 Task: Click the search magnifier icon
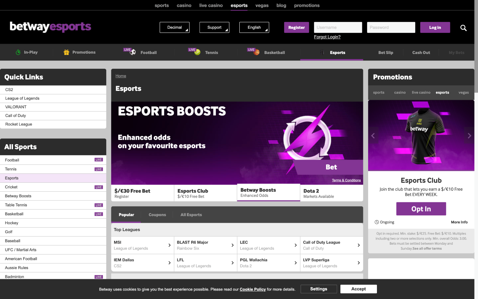tap(463, 28)
